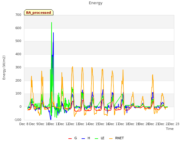Click the 600 y-axis tick label
This screenshot has height=144, width=192.
pos(18,28)
